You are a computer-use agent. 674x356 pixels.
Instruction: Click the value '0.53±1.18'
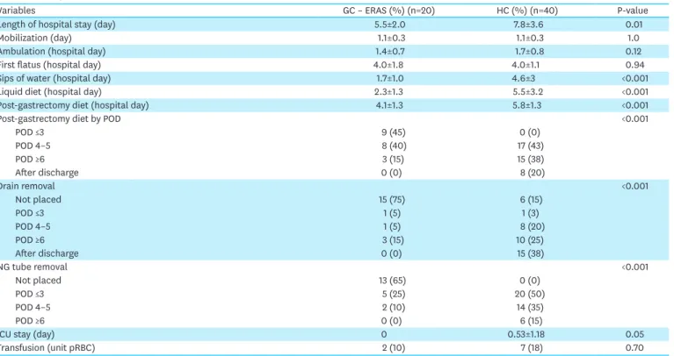(525, 334)
